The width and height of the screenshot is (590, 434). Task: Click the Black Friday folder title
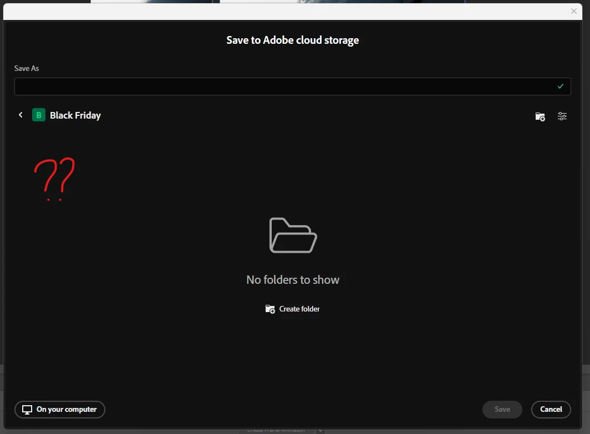coord(75,115)
